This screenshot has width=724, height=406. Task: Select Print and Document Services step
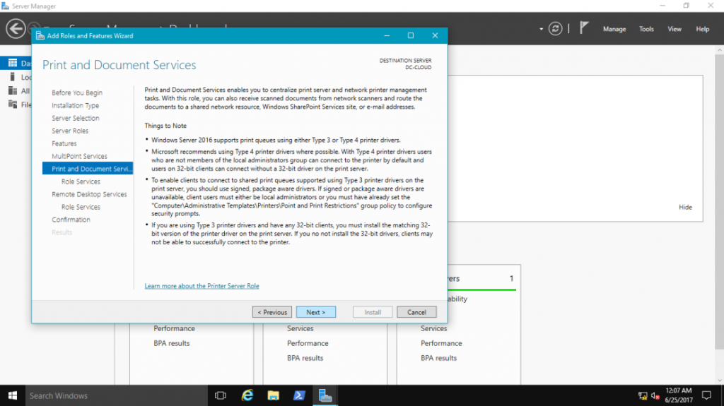click(88, 169)
